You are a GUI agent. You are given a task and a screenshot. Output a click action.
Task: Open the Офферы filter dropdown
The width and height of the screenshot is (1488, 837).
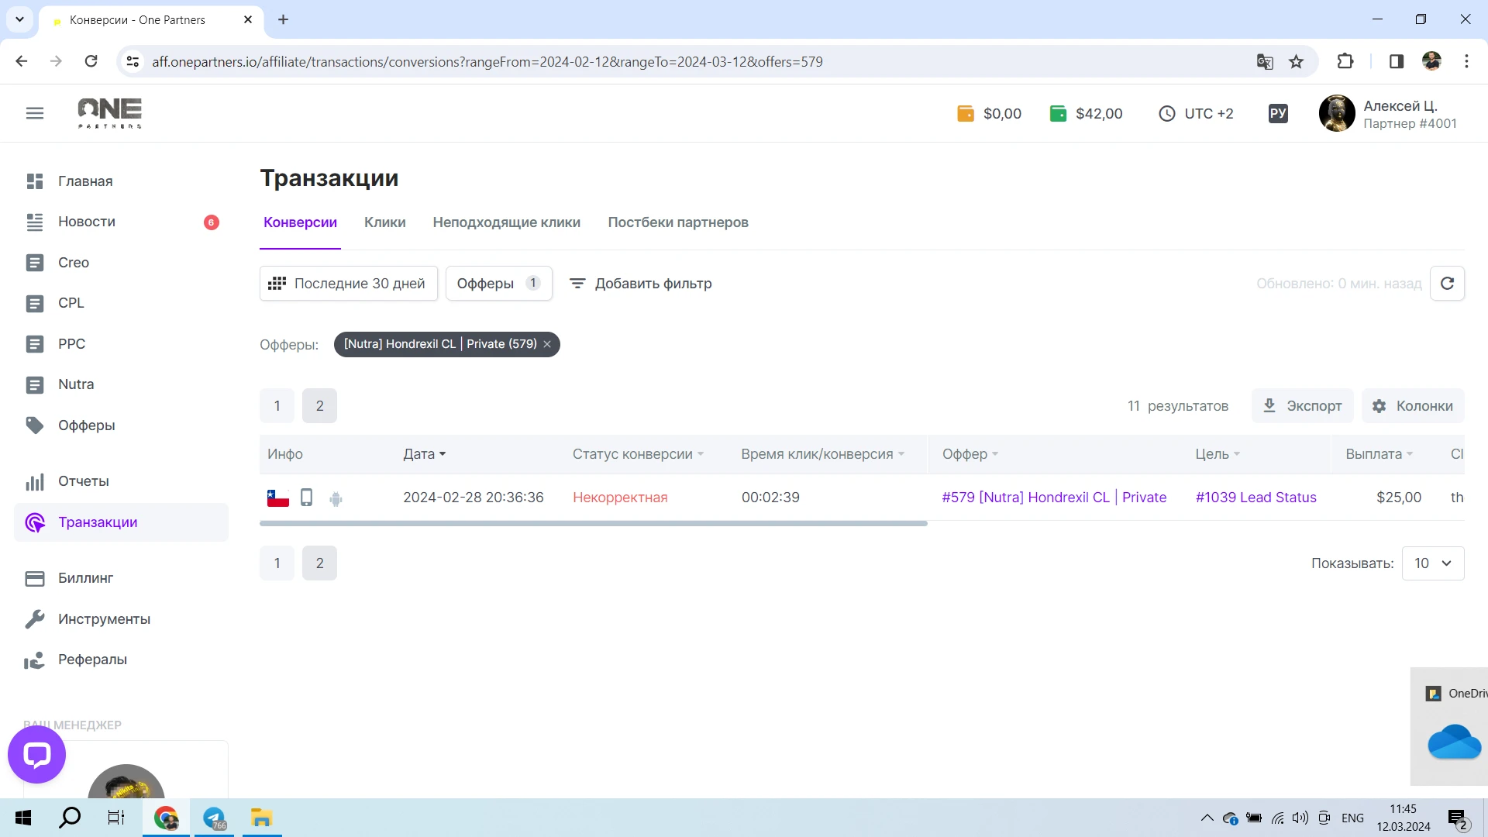point(498,284)
